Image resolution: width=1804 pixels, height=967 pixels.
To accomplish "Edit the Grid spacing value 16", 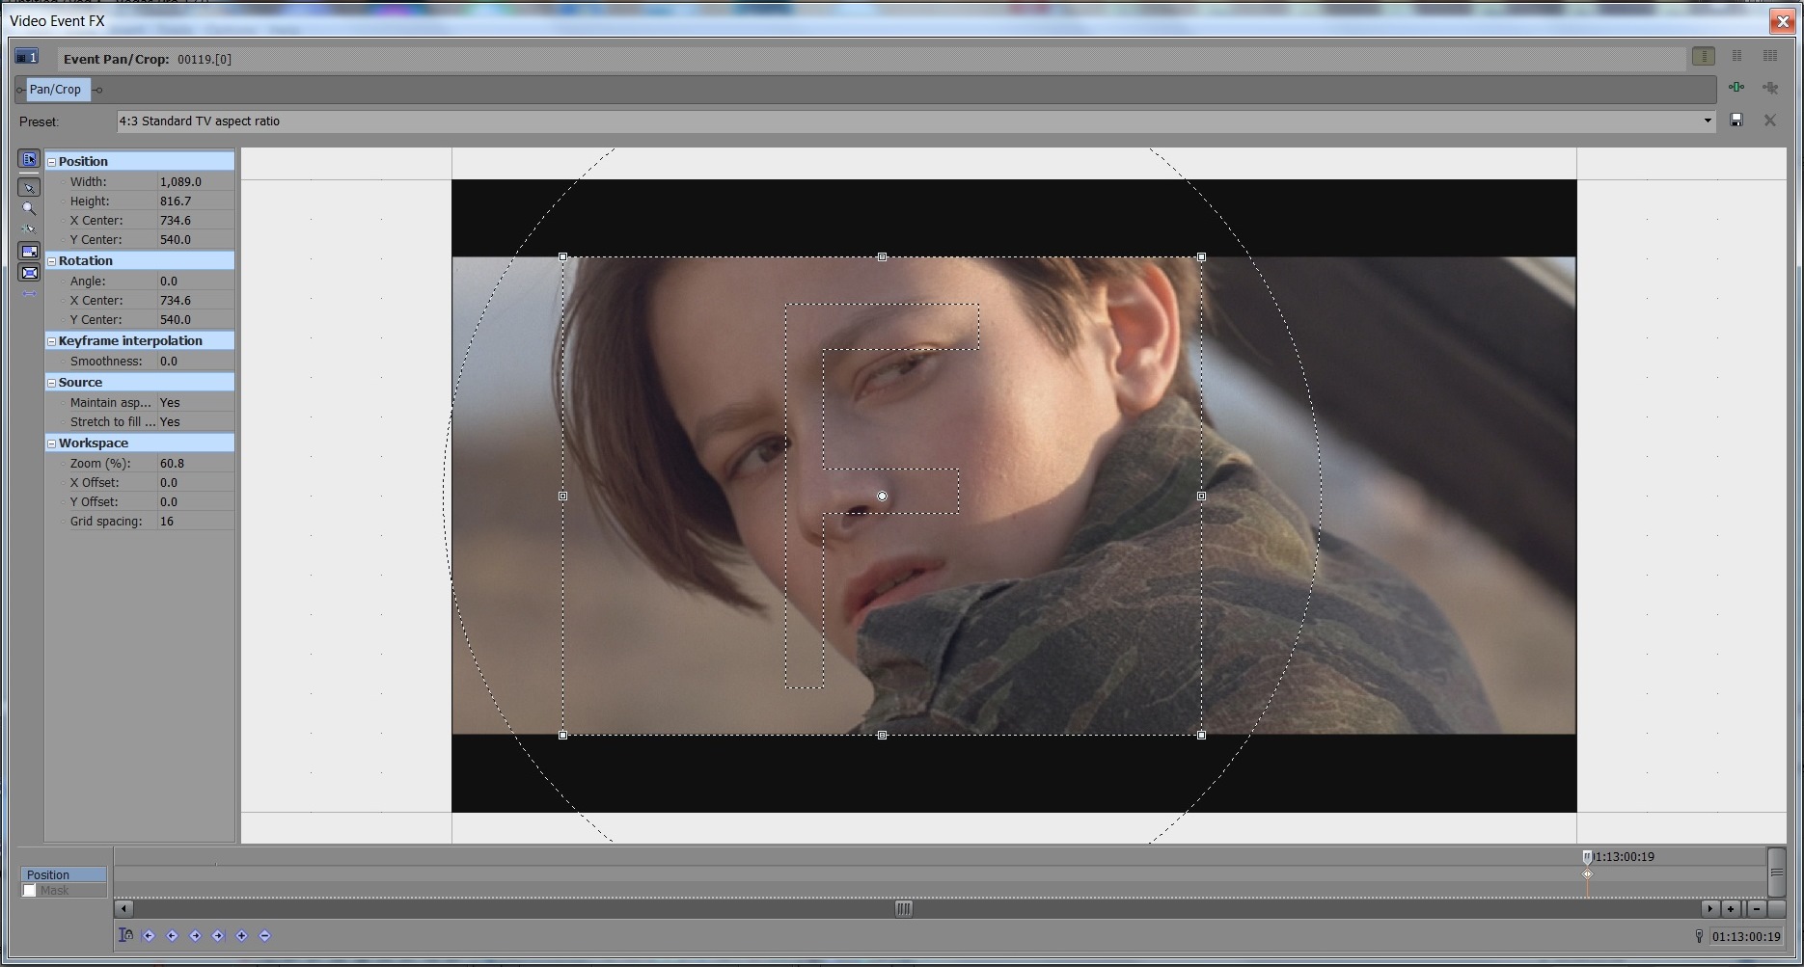I will coord(195,521).
